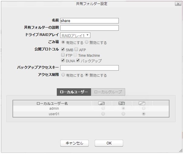Image resolution: width=184 pixels, height=154 pixels.
Task: Click the ごみ箱 label
Action: 54,42
